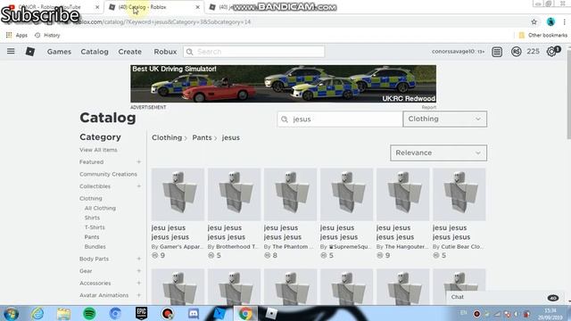This screenshot has width=571, height=321.
Task: Open creator The Phantom link
Action: click(293, 247)
